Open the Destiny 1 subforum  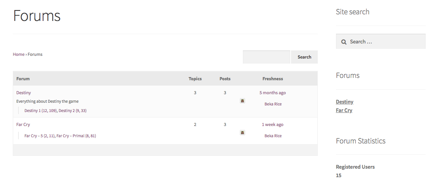click(x=41, y=110)
